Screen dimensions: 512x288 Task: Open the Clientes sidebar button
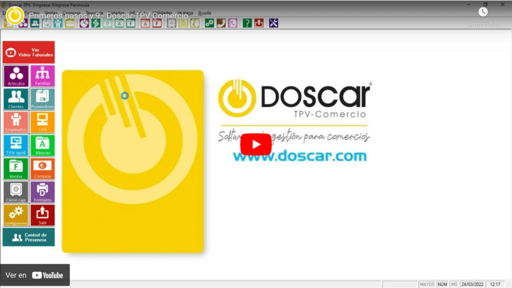16,99
